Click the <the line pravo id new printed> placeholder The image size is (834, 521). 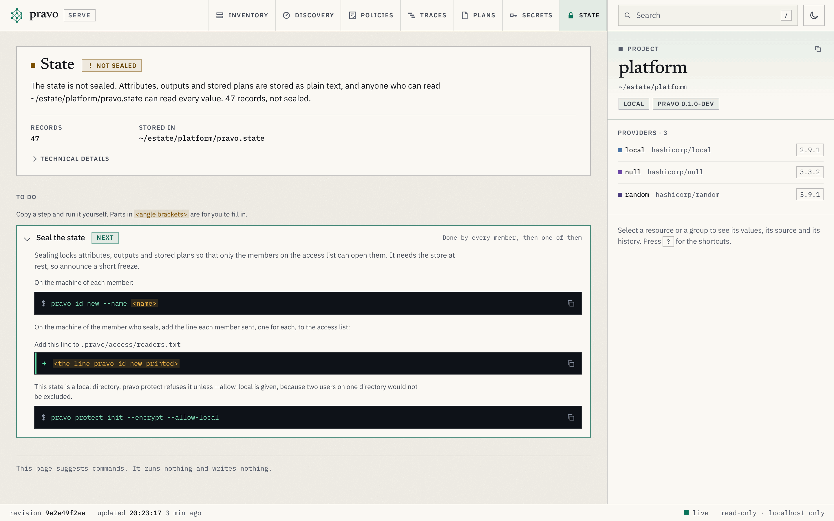116,364
